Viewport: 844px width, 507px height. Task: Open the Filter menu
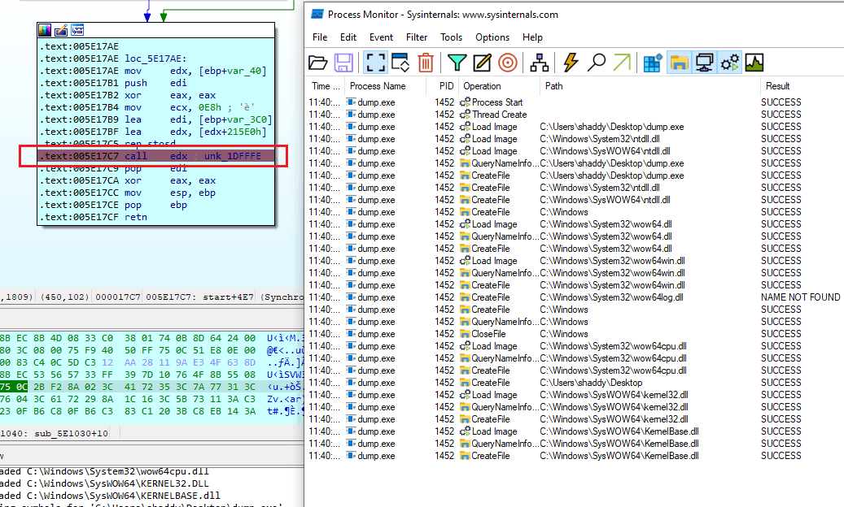[x=417, y=37]
